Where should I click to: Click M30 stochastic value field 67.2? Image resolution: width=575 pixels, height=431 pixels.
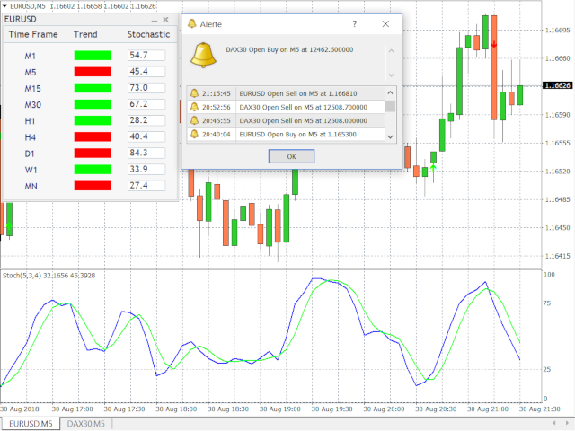coord(146,104)
